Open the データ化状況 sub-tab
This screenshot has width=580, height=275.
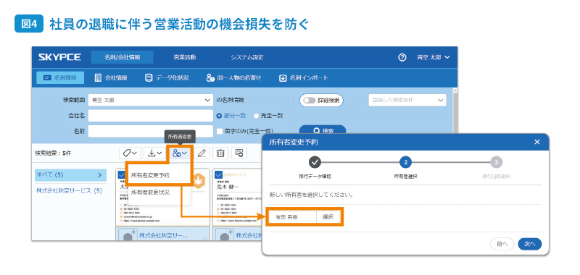click(x=167, y=78)
